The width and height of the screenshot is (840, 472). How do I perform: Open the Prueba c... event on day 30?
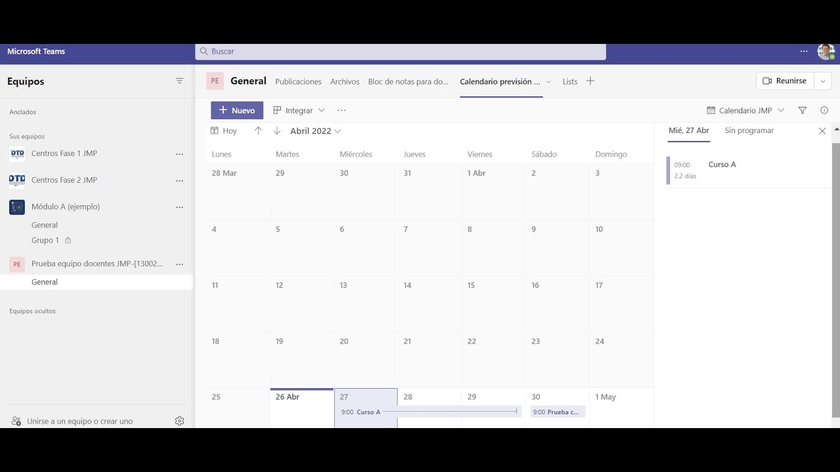(558, 412)
